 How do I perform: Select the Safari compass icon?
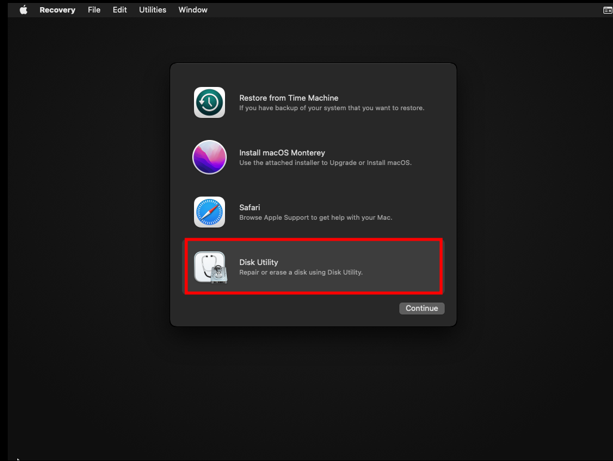click(209, 212)
